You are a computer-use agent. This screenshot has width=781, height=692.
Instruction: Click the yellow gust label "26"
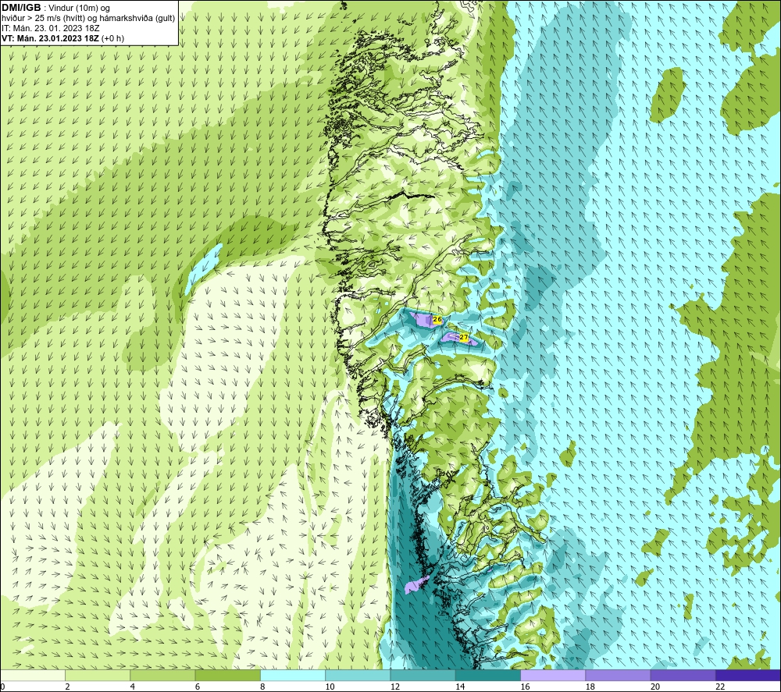click(437, 319)
